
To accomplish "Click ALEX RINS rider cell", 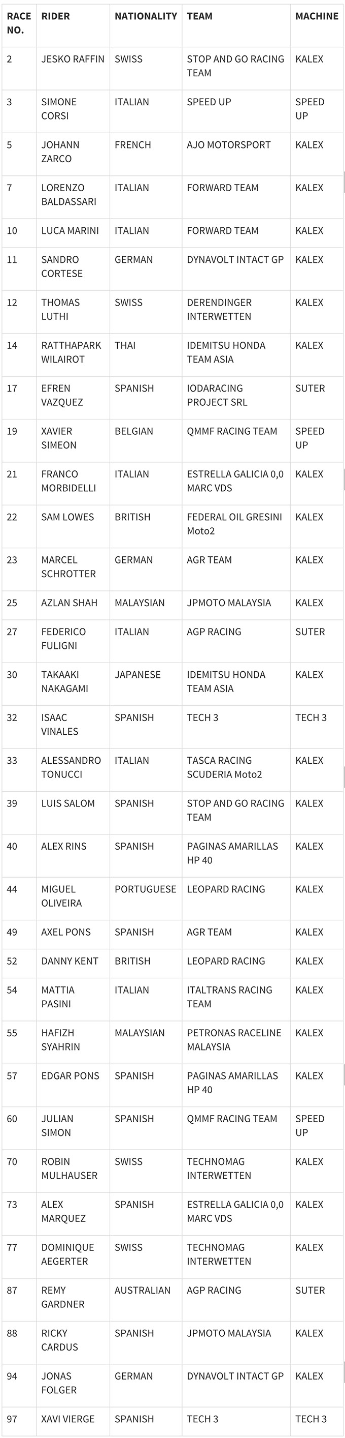I will (73, 856).
